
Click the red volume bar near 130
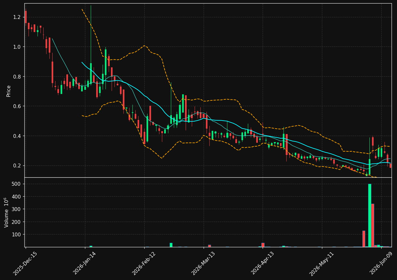[x=364, y=239]
